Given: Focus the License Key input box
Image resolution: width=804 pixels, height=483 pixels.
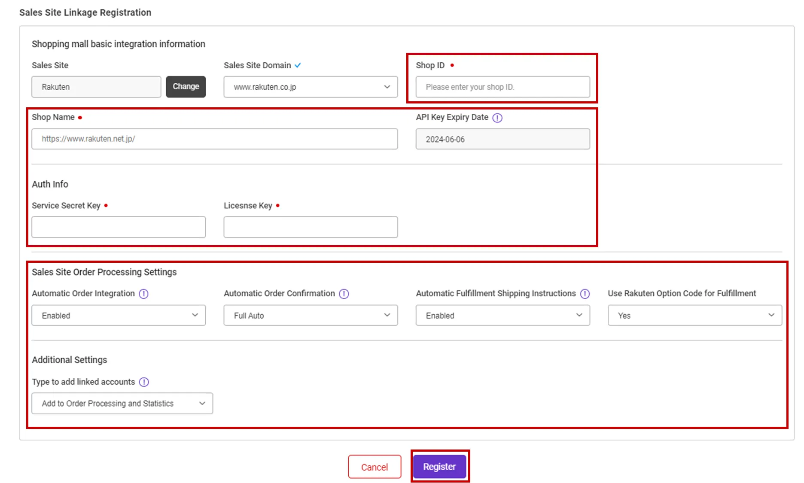Looking at the screenshot, I should [310, 227].
